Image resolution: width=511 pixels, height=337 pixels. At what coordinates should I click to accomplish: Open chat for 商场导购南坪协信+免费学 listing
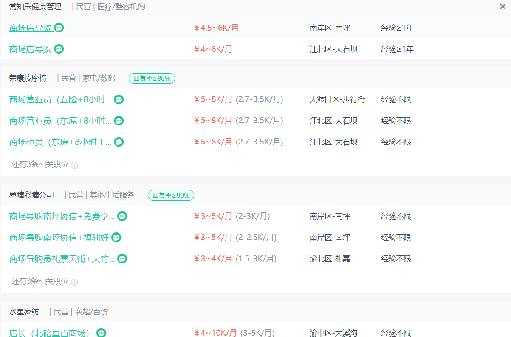(122, 216)
